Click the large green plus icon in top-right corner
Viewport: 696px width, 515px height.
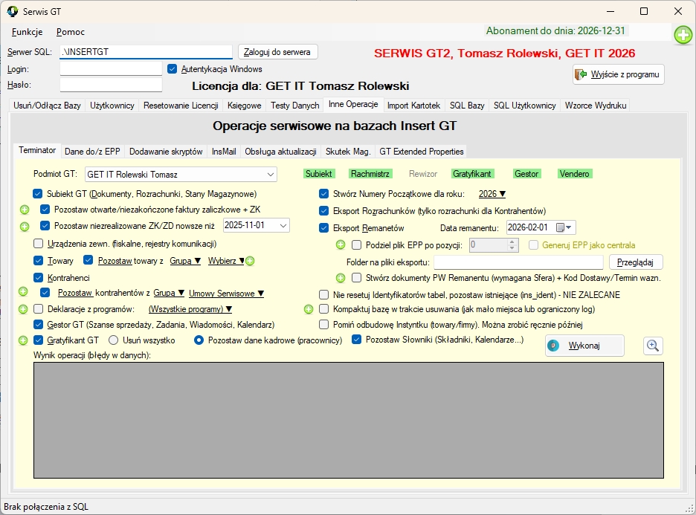click(x=683, y=35)
